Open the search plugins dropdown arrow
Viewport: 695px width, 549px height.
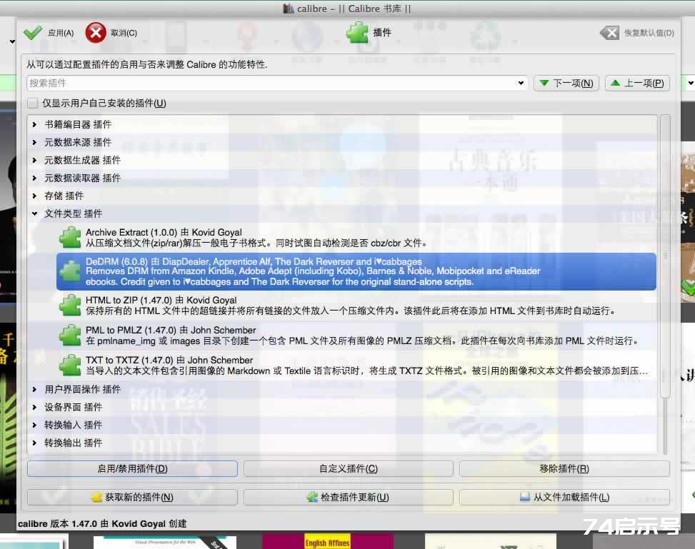tap(521, 83)
